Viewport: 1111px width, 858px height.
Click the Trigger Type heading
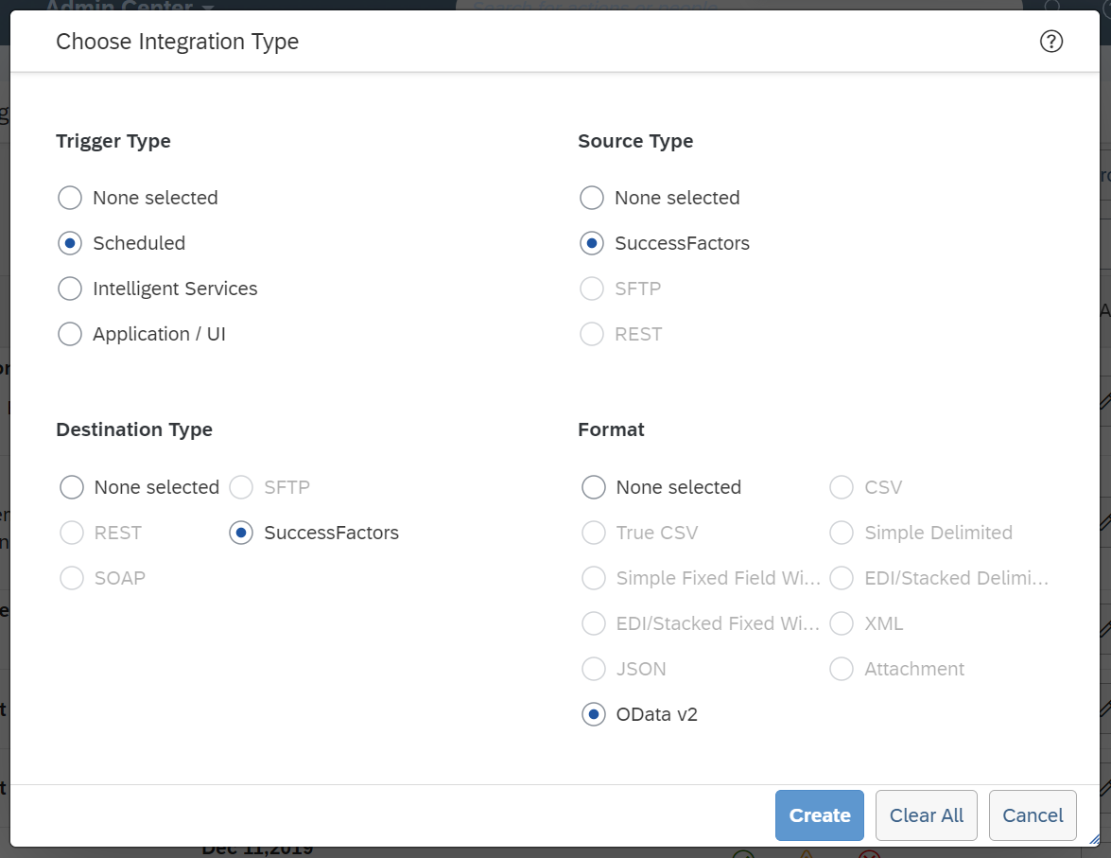[113, 141]
